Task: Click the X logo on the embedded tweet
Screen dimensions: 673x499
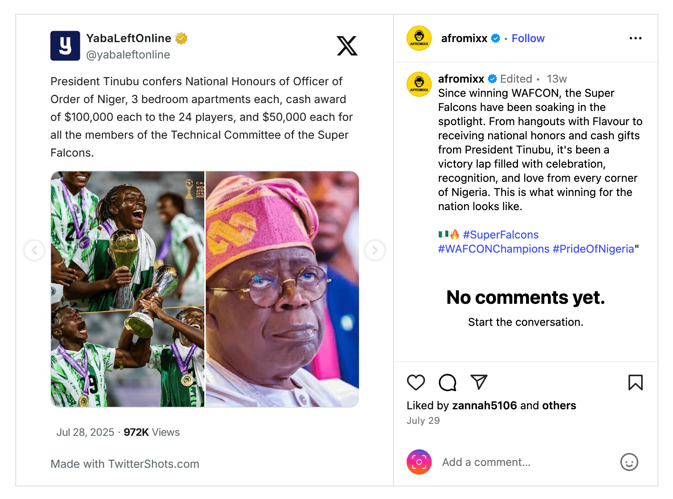Action: pos(347,46)
